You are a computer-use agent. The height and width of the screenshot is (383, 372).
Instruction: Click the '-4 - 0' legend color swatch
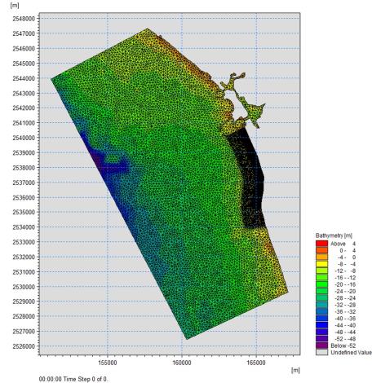click(x=321, y=257)
